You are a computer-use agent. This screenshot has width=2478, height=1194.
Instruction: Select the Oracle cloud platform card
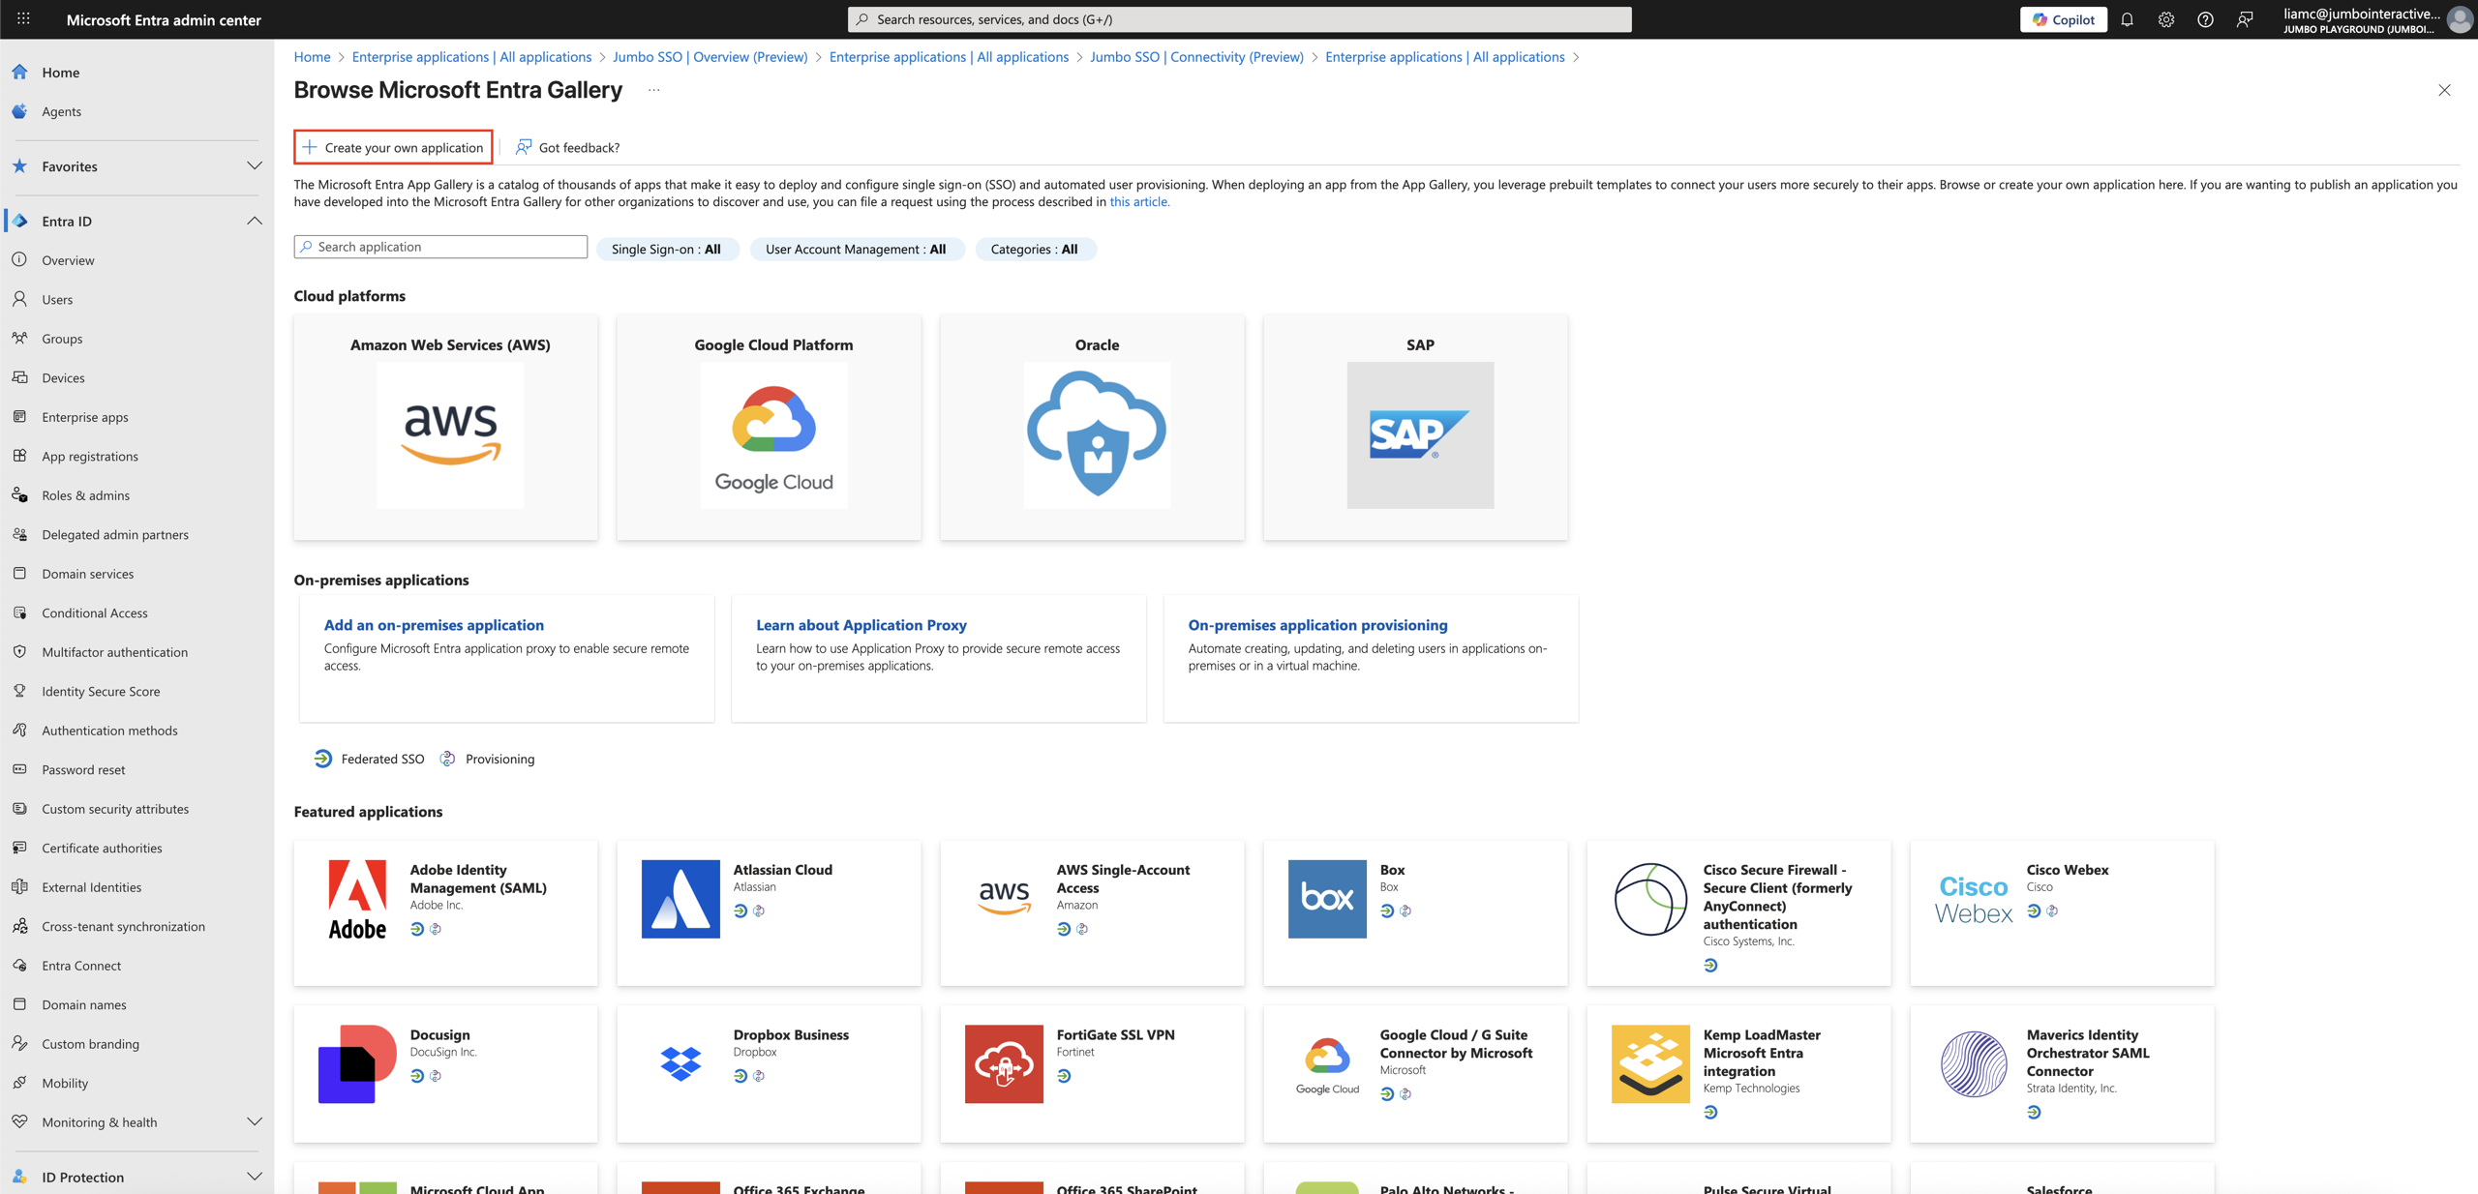coord(1093,427)
